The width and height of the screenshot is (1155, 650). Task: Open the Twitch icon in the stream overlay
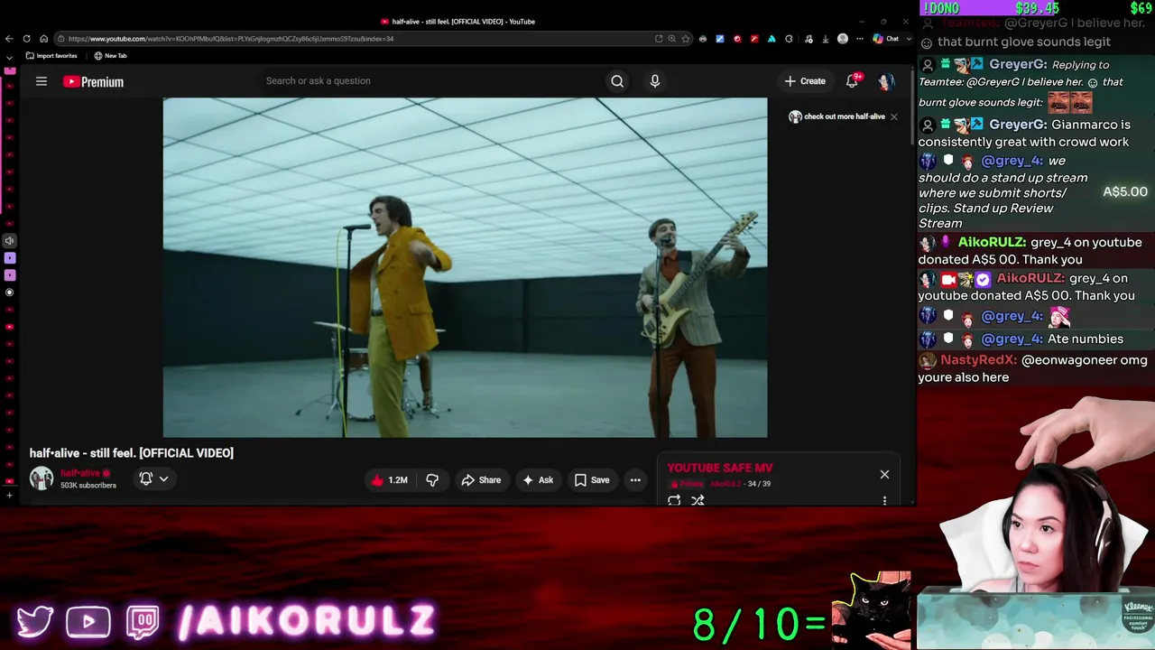coord(143,621)
